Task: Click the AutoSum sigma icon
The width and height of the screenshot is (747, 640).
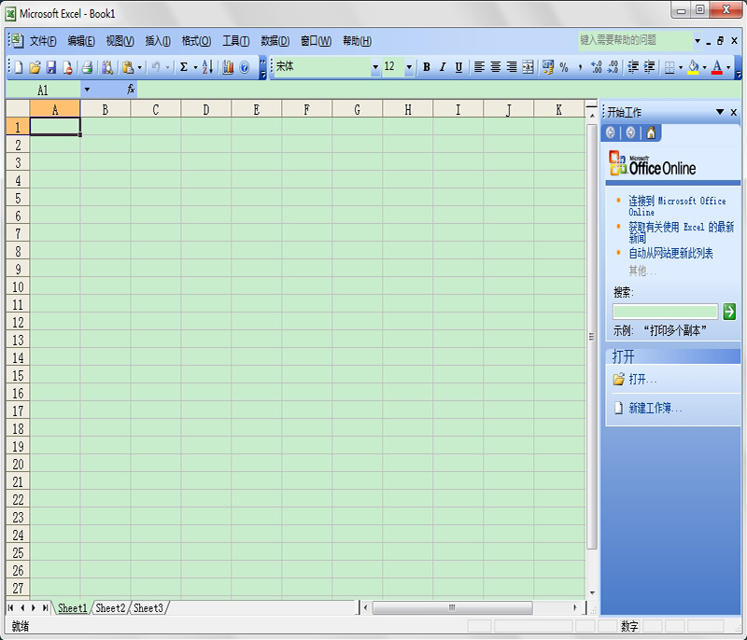Action: coord(184,67)
